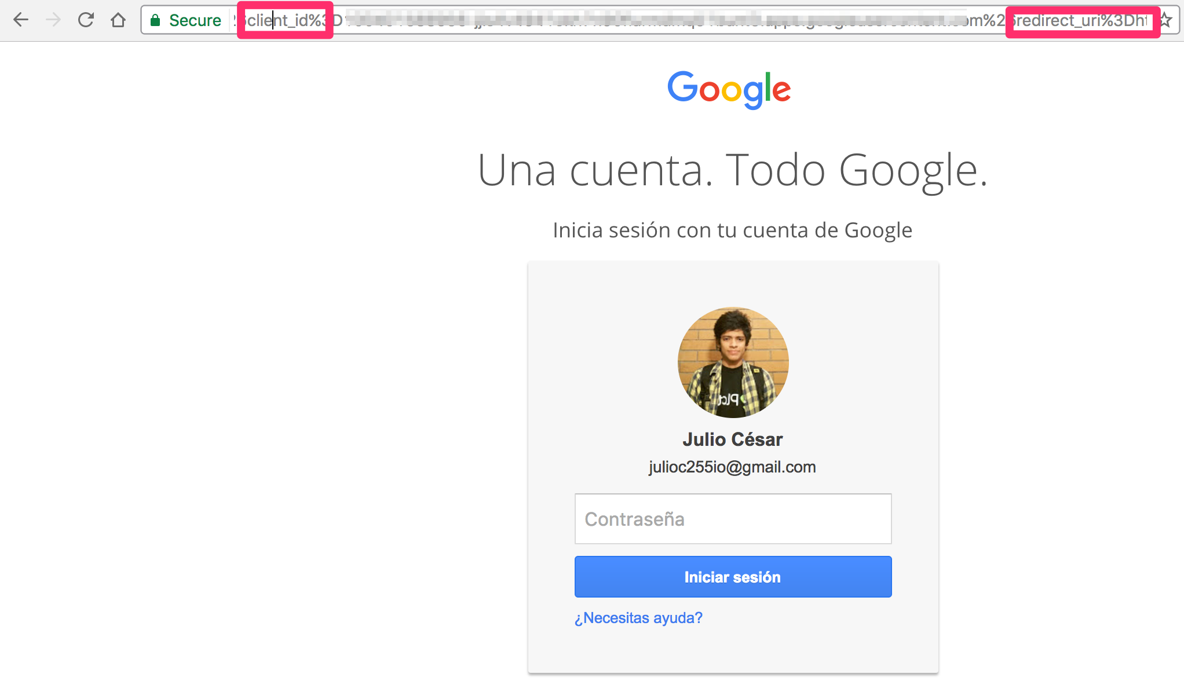
Task: Click the browser back arrow
Action: coord(21,20)
